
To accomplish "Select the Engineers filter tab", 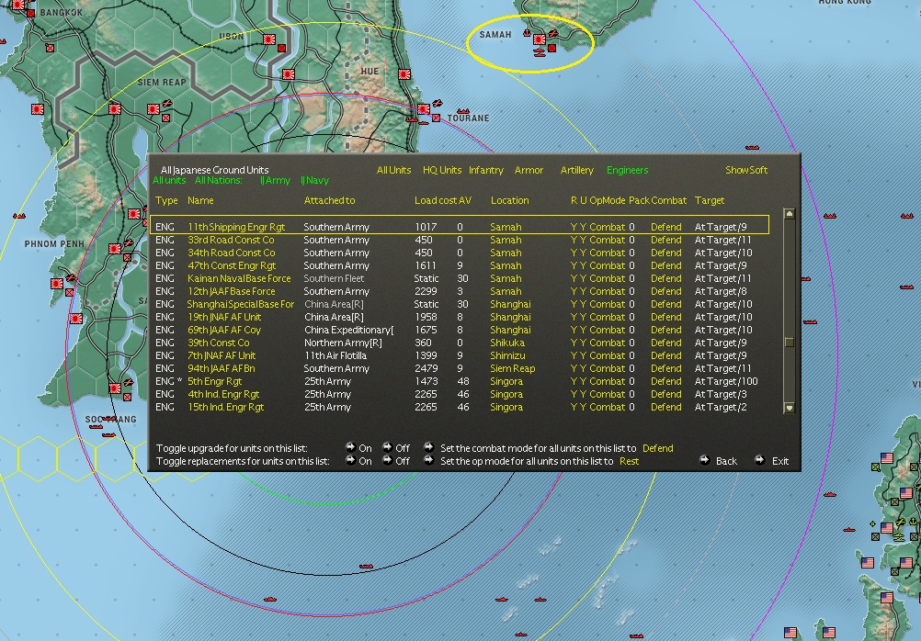I will (627, 170).
